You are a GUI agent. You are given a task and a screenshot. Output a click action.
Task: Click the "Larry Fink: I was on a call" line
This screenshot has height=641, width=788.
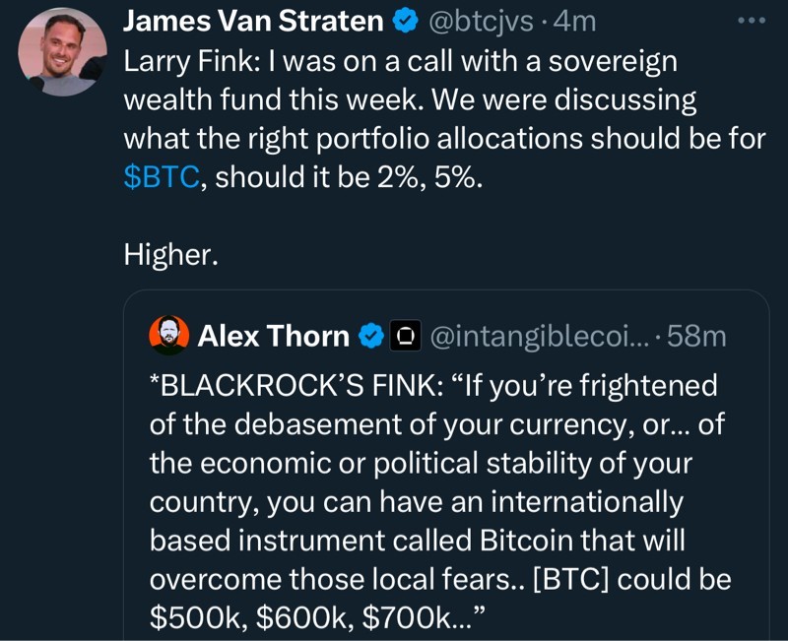400,61
